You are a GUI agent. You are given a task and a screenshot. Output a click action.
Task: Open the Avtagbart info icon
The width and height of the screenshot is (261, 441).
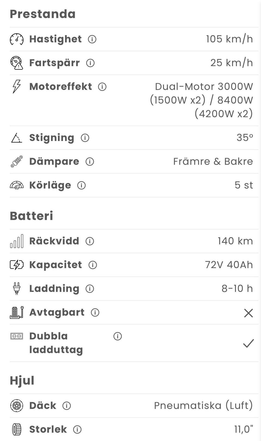coord(95,313)
